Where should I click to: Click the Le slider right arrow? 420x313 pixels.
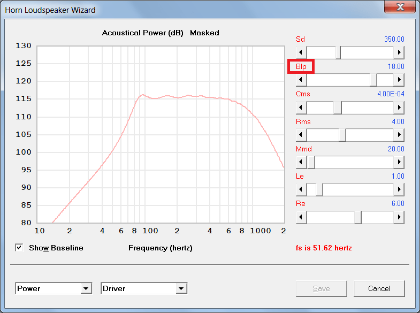click(399, 189)
